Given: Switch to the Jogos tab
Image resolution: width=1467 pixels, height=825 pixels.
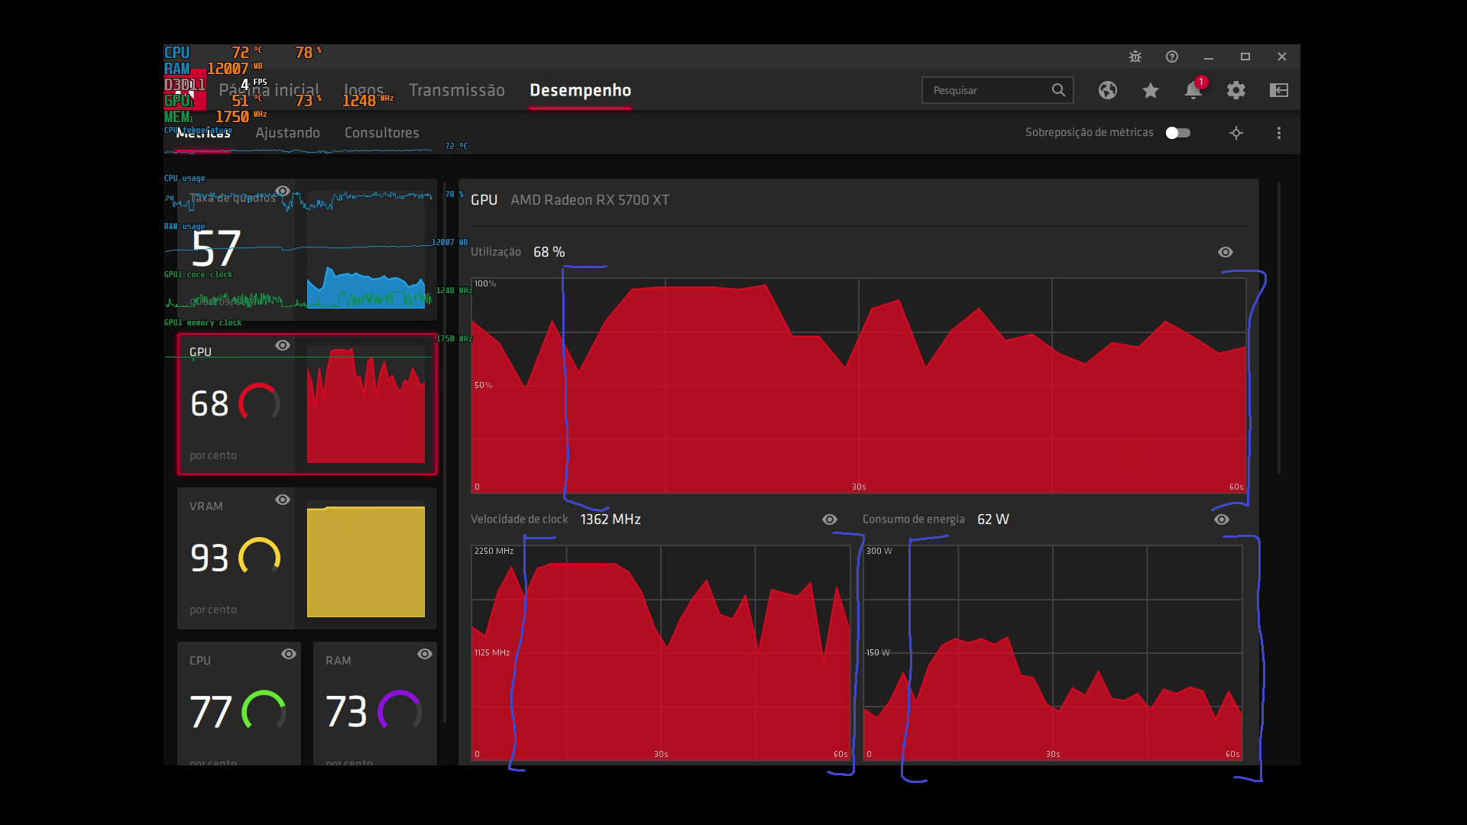Looking at the screenshot, I should click(x=364, y=90).
